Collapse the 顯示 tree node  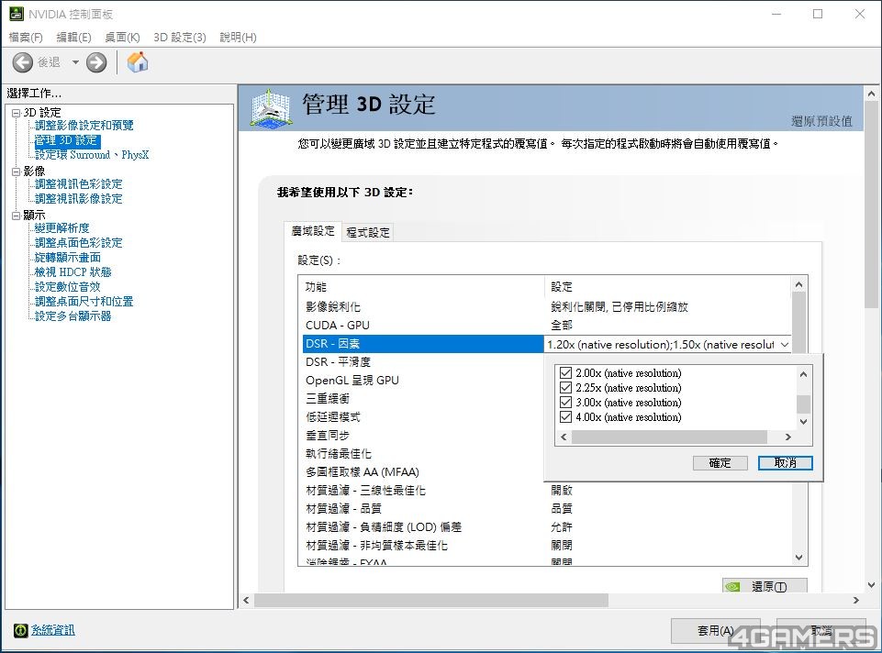click(16, 216)
